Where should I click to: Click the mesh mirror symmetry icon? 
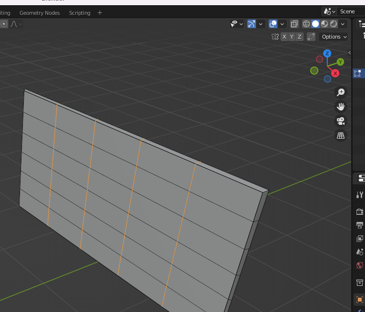coord(275,37)
